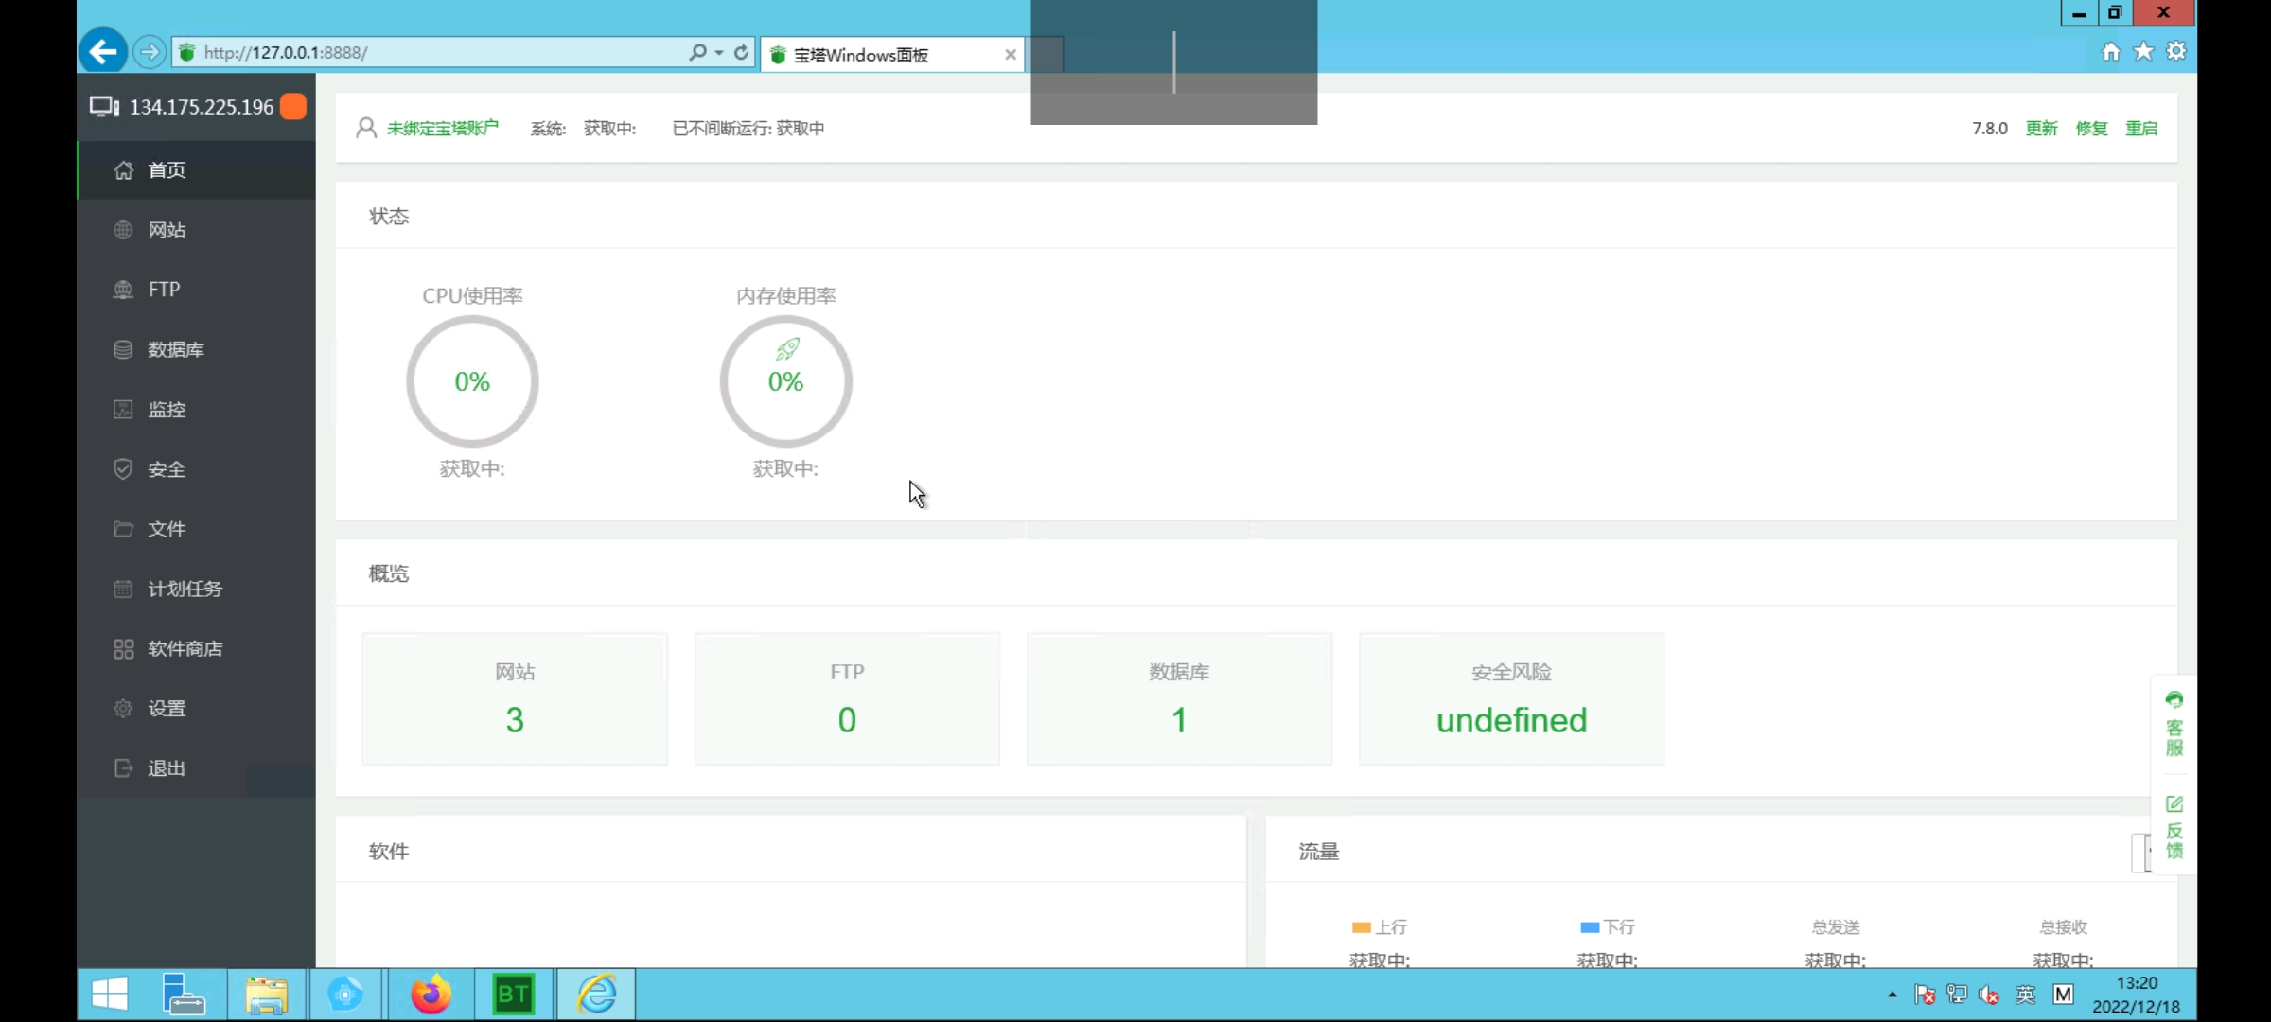
Task: Open the FTP overview card showing 0
Action: pos(847,699)
